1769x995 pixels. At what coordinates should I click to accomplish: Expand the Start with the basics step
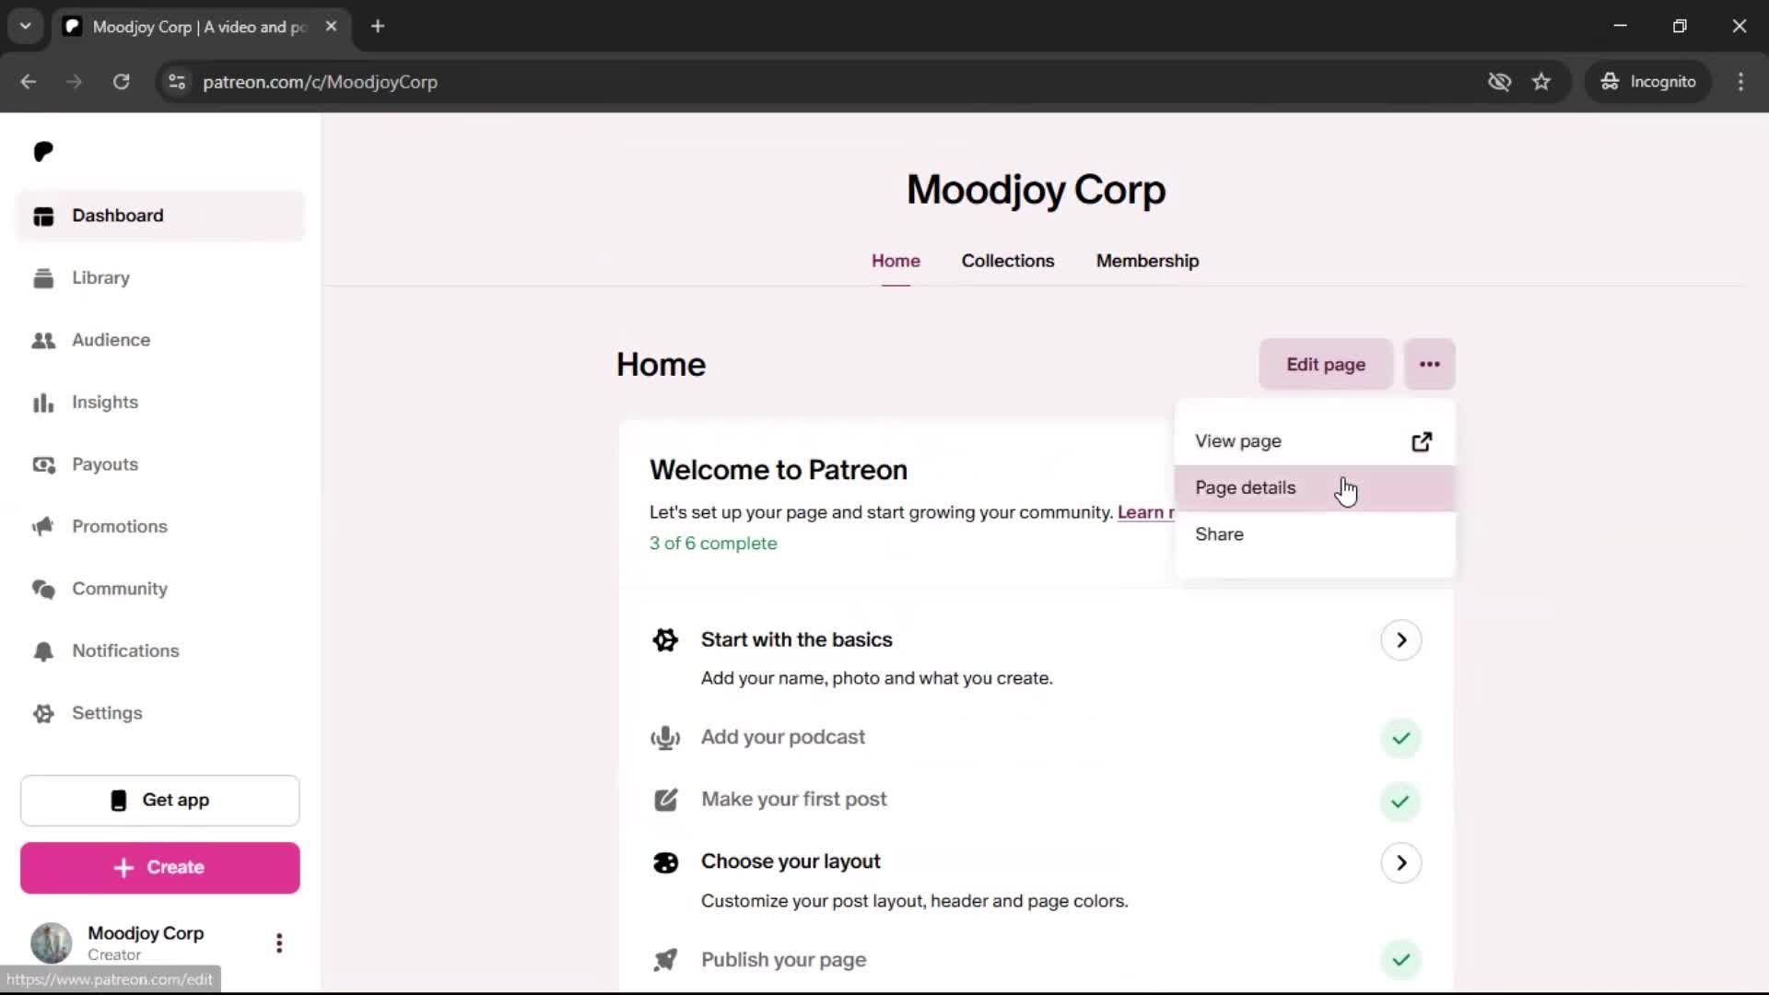coord(1401,640)
